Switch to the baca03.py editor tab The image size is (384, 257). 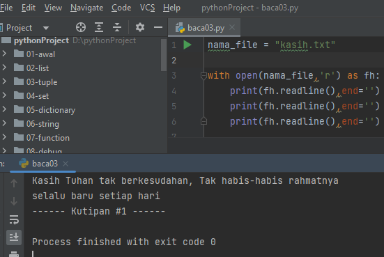coord(204,28)
